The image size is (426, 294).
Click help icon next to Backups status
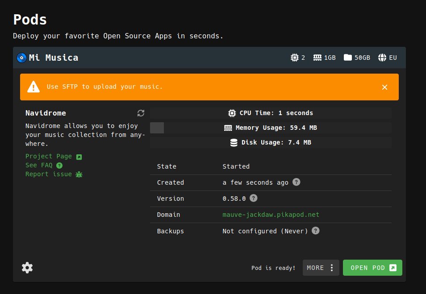tap(315, 231)
